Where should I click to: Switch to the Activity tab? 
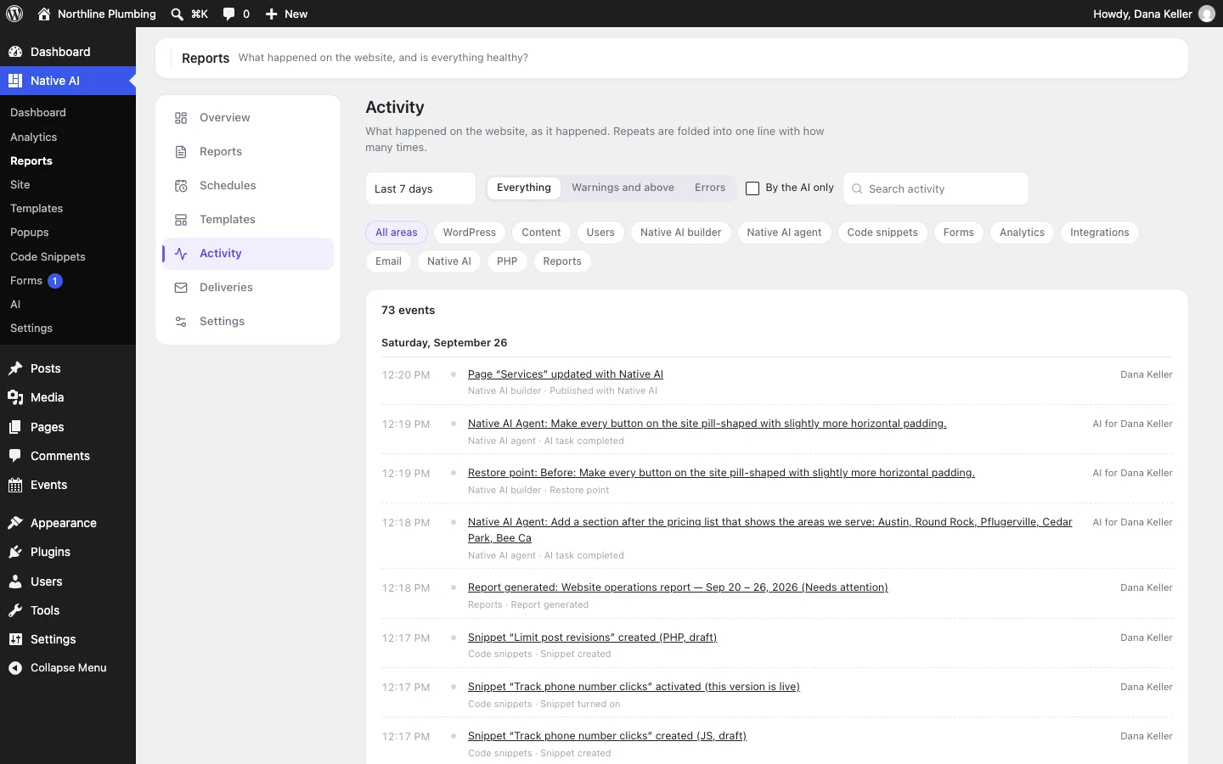point(248,254)
